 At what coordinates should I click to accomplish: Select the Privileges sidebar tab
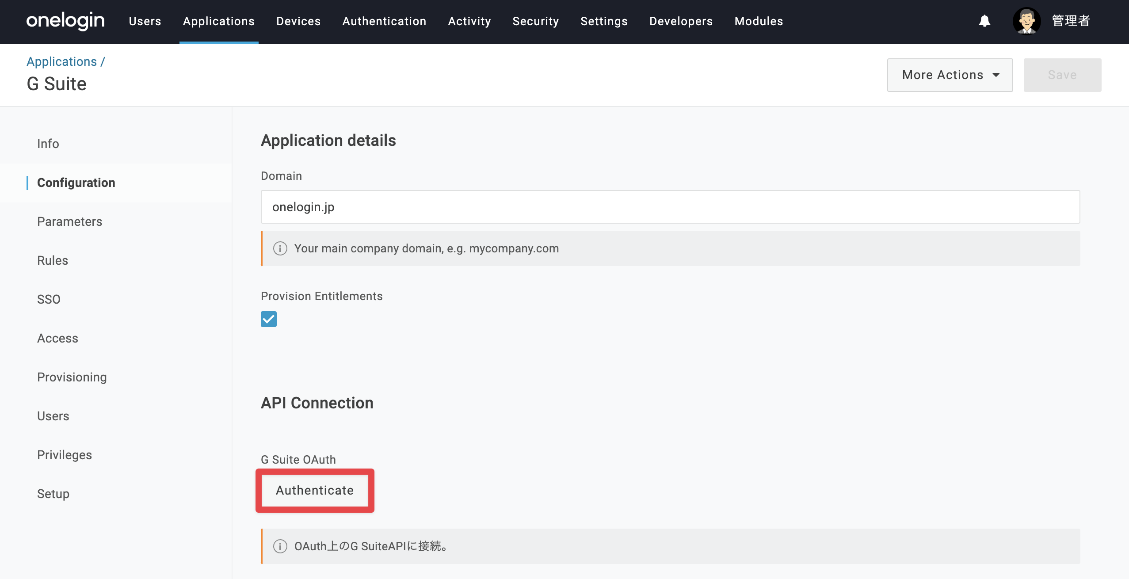point(116,455)
